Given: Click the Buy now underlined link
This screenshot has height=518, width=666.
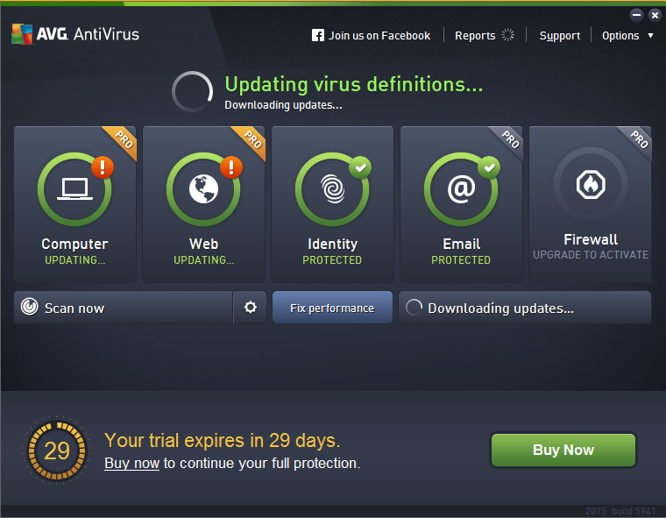Looking at the screenshot, I should [x=131, y=463].
